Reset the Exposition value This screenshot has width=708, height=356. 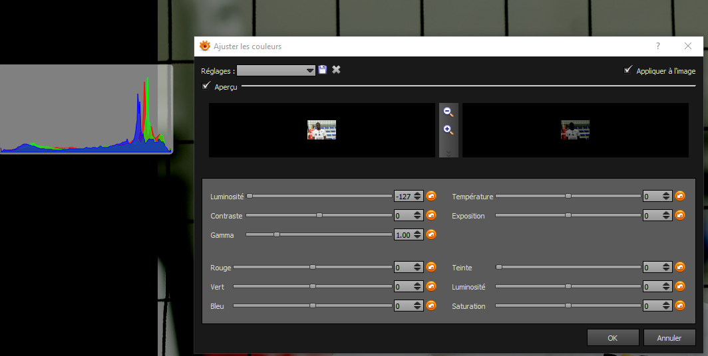pyautogui.click(x=680, y=215)
